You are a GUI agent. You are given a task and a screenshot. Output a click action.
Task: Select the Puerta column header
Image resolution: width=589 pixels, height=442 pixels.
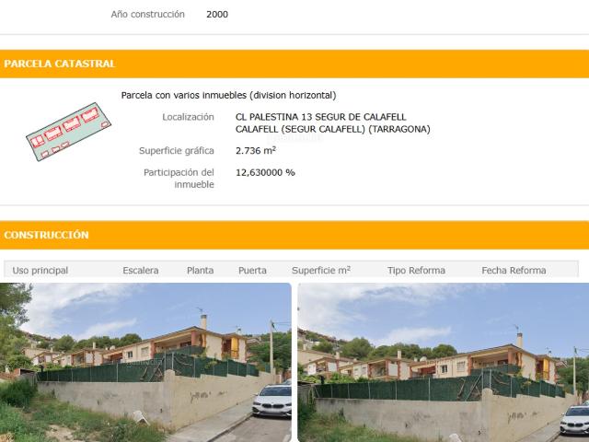click(252, 270)
